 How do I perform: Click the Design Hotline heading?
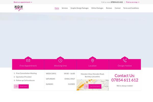click(x=125, y=66)
